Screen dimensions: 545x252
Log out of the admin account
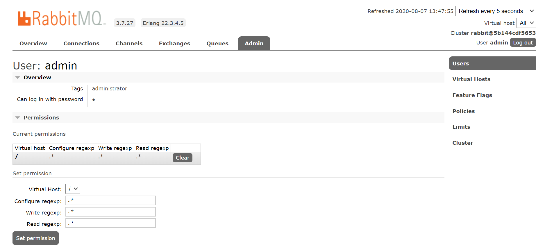(523, 42)
